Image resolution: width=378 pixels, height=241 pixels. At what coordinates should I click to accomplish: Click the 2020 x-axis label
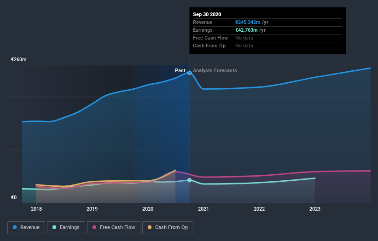pos(148,209)
